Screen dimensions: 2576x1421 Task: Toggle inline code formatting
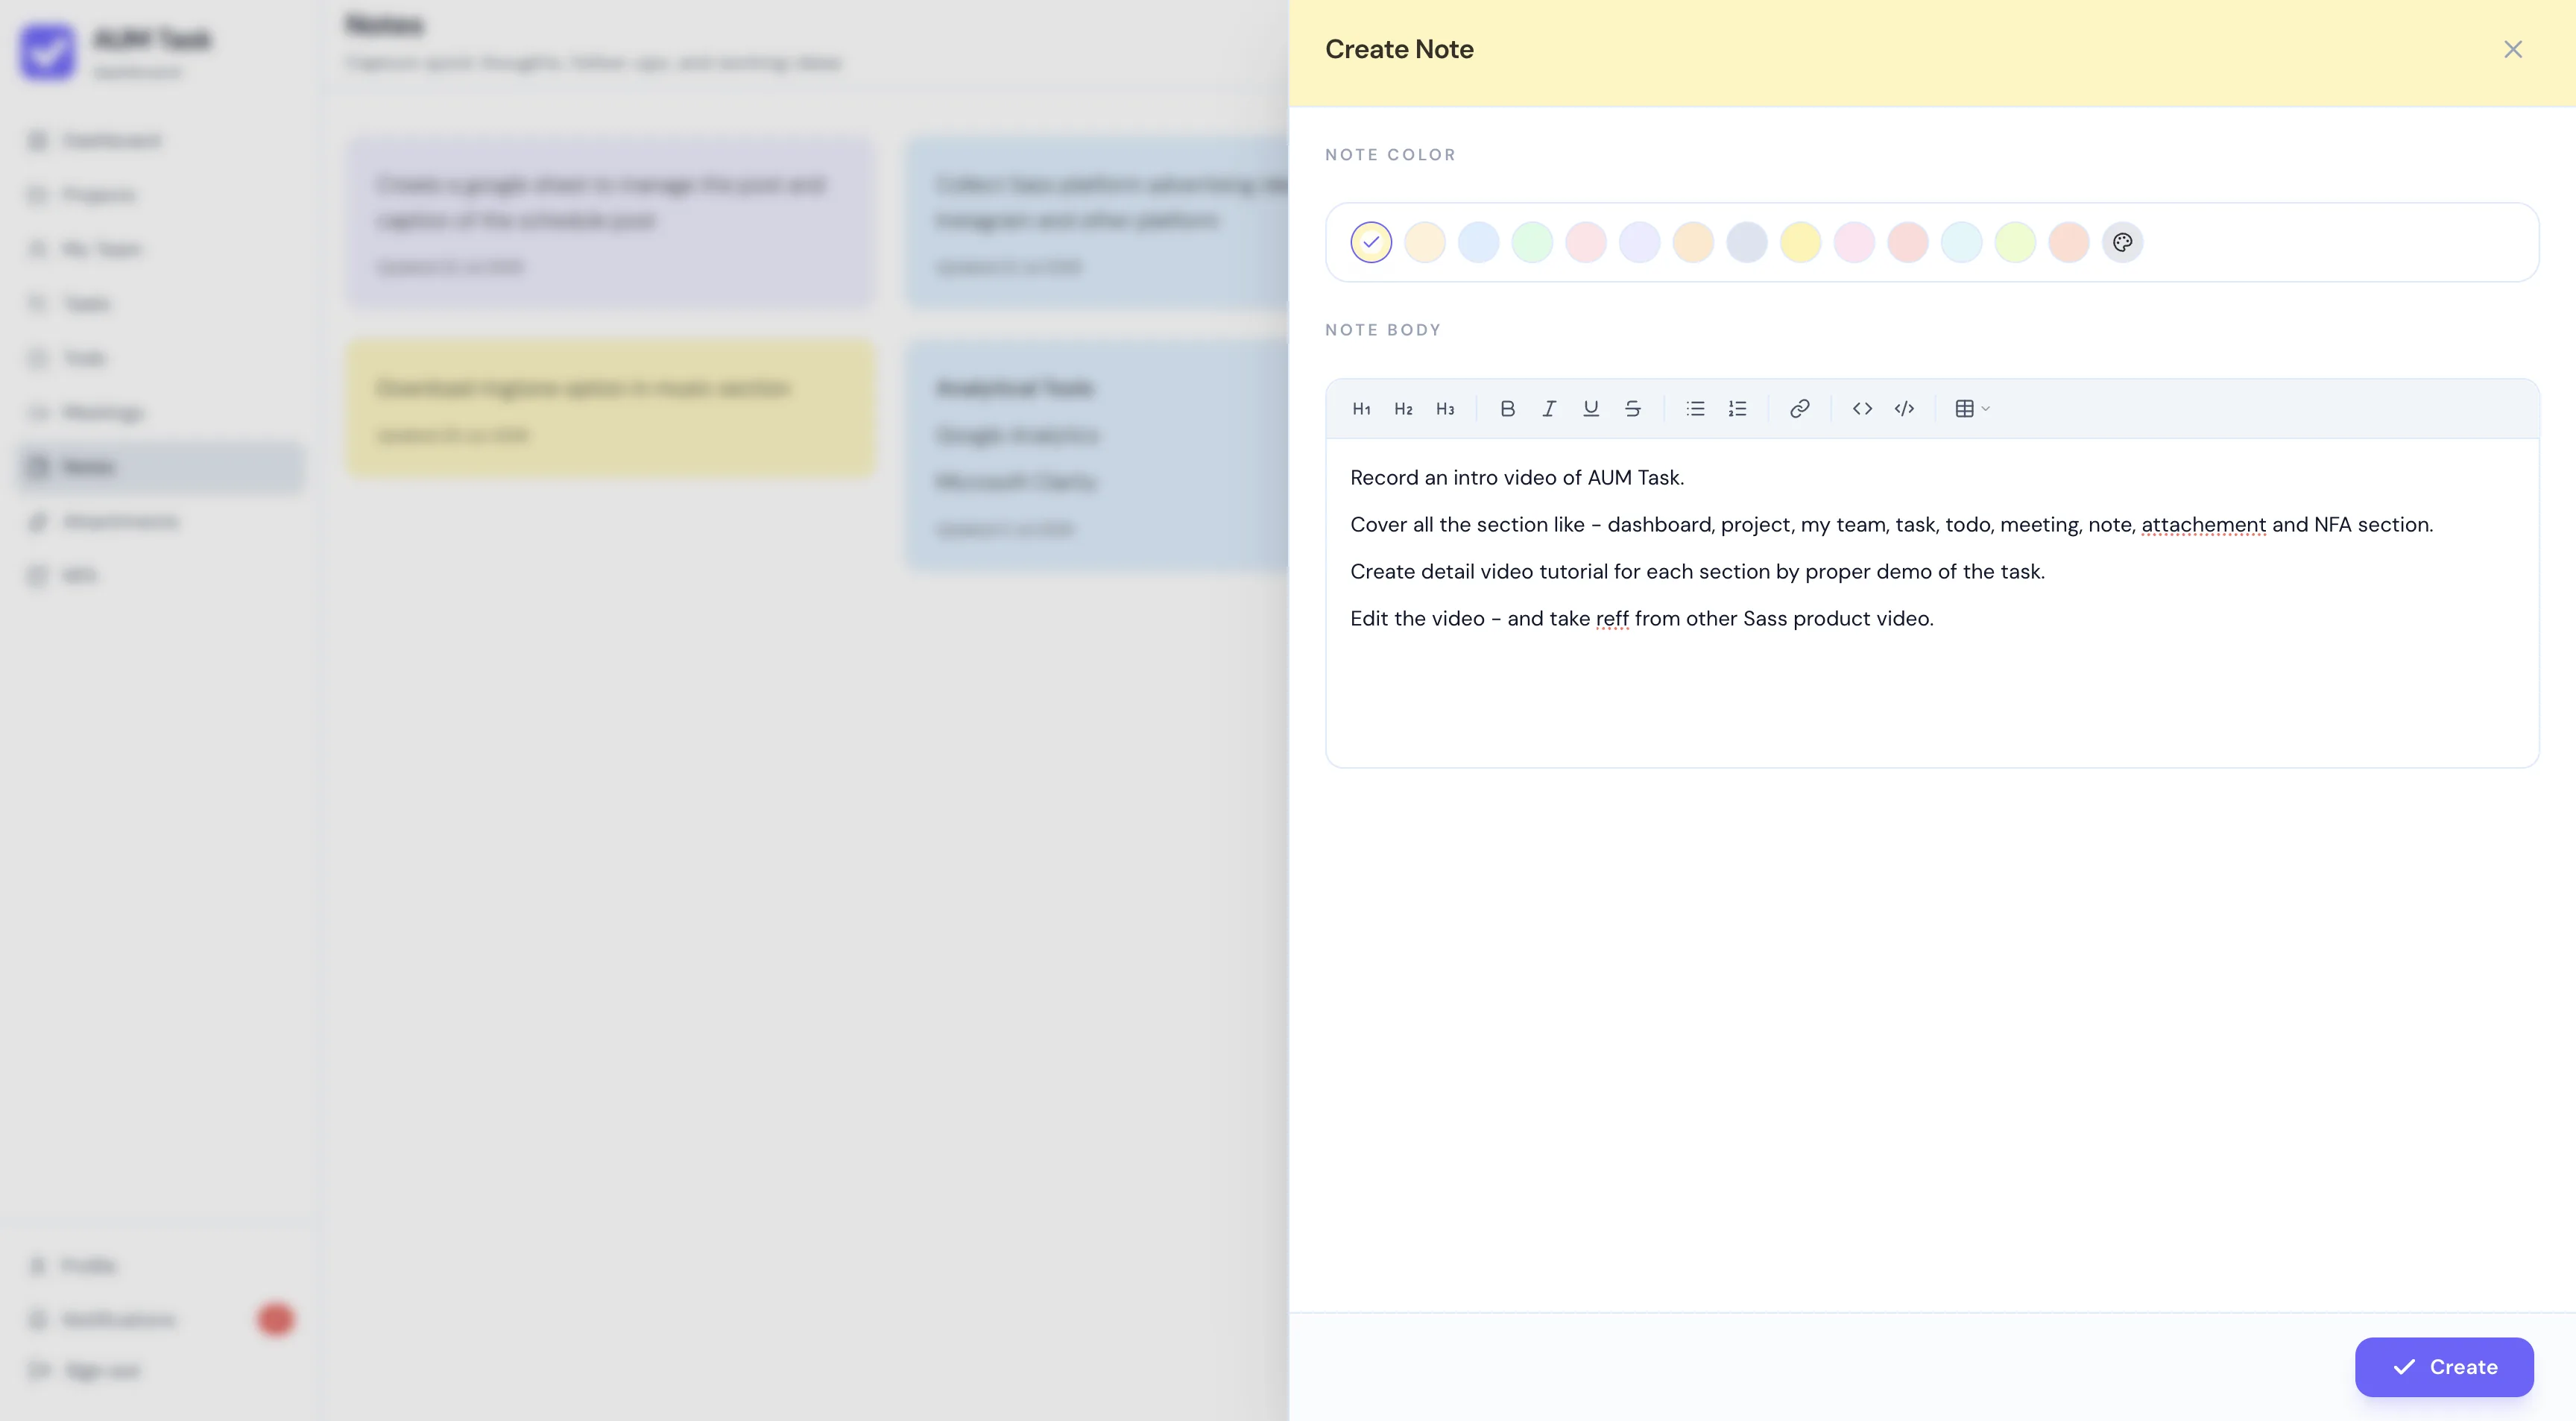[1862, 408]
